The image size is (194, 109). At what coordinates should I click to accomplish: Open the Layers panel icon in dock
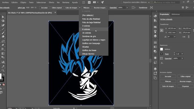click(x=155, y=69)
